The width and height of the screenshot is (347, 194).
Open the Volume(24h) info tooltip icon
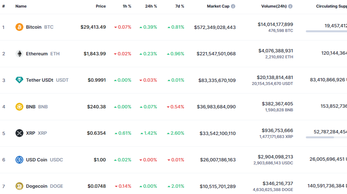[290, 6]
